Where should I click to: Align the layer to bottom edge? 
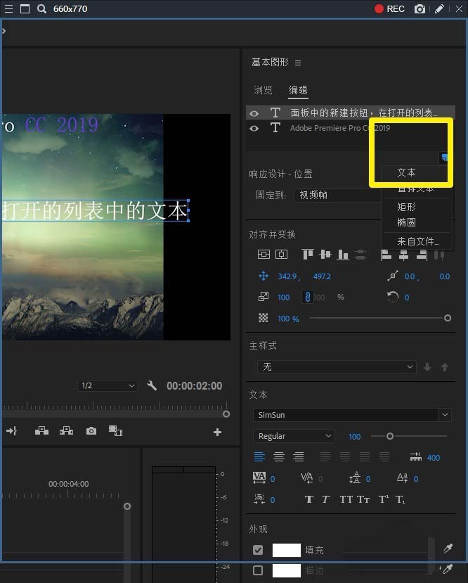click(x=343, y=255)
